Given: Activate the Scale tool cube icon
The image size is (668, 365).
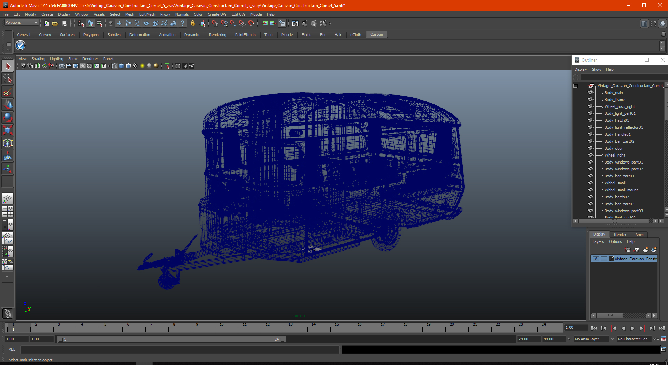Looking at the screenshot, I should tap(8, 130).
